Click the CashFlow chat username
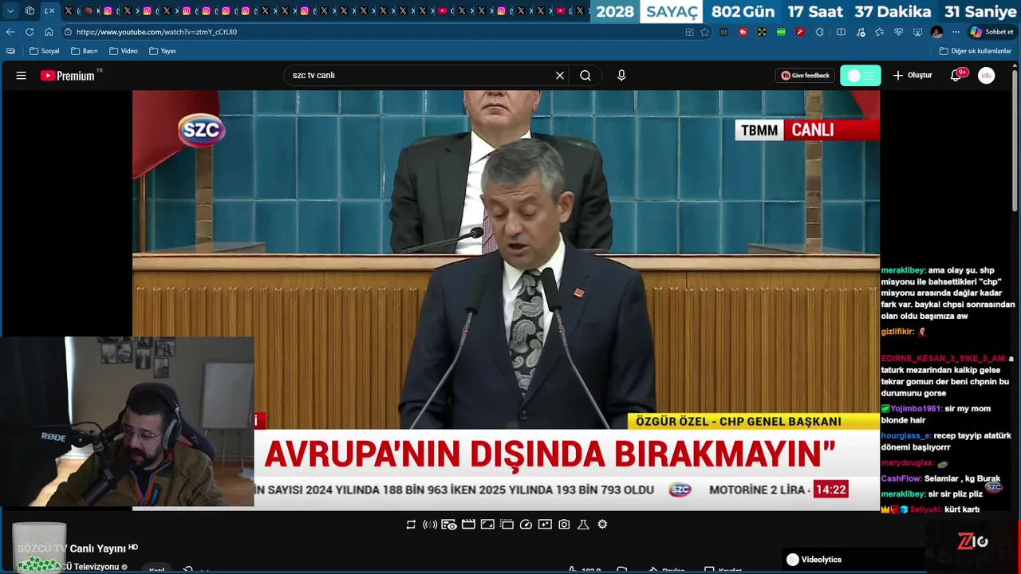1021x574 pixels. tap(901, 478)
